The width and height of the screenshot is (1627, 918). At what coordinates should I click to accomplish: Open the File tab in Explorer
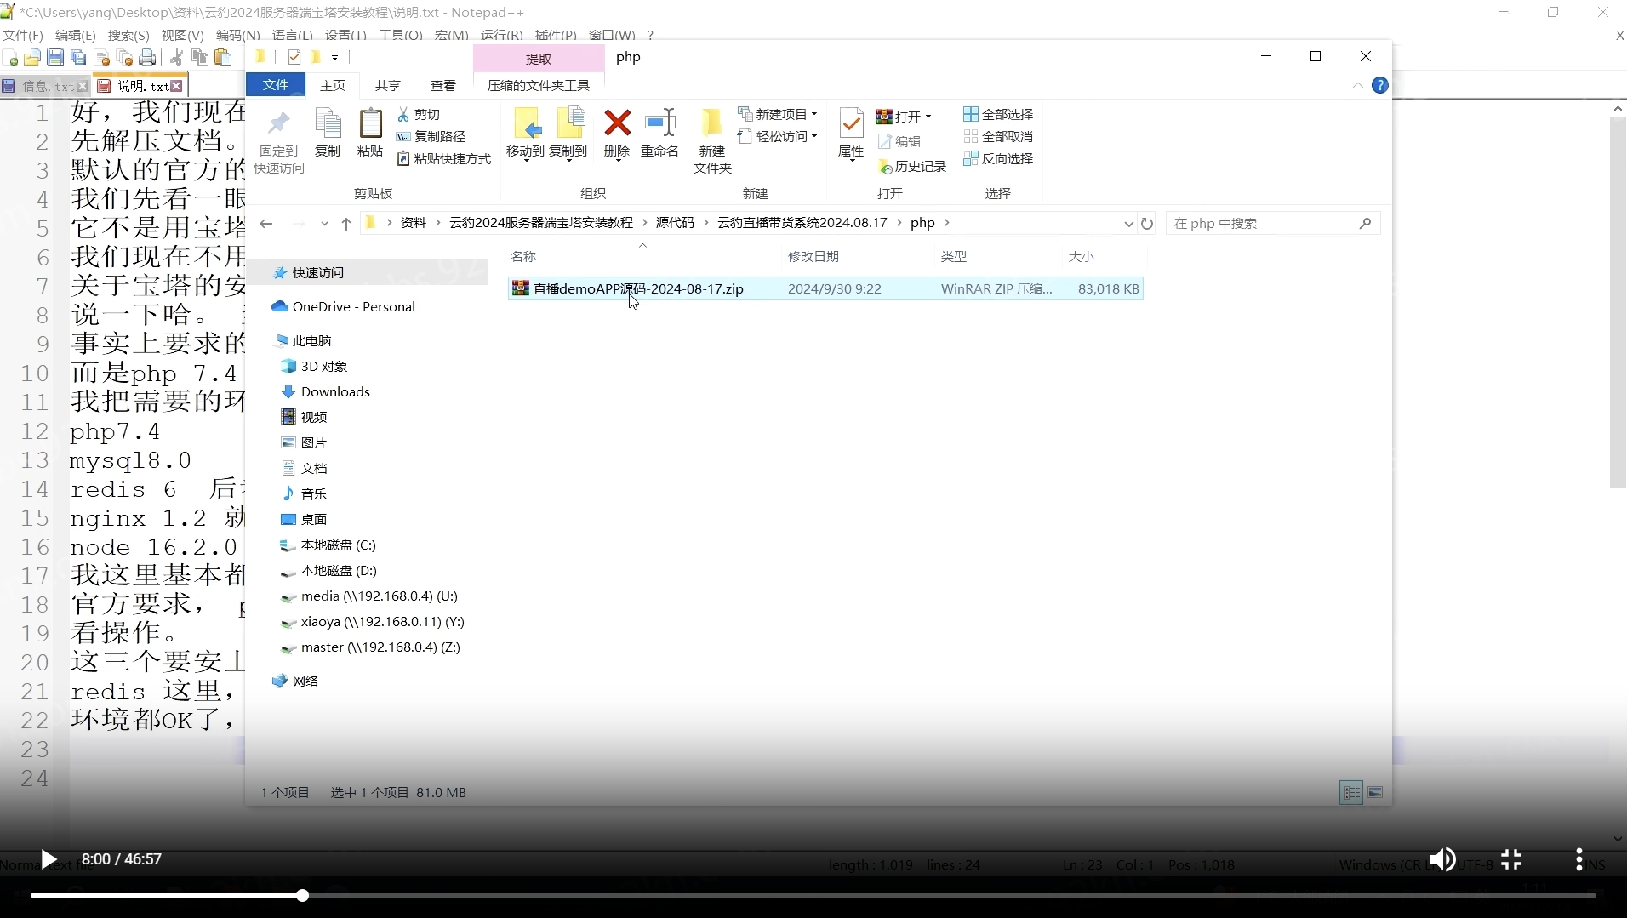click(x=275, y=85)
